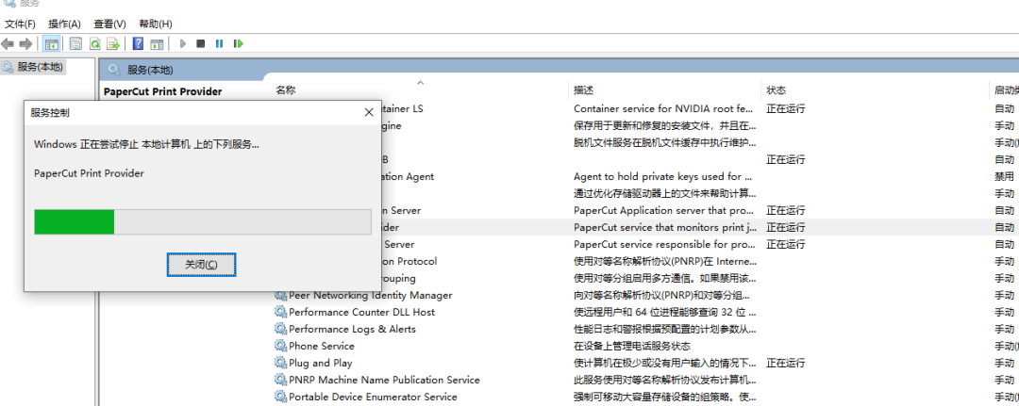Open the blue Help question-mark icon
Viewport: 1019px width, 406px height.
138,44
